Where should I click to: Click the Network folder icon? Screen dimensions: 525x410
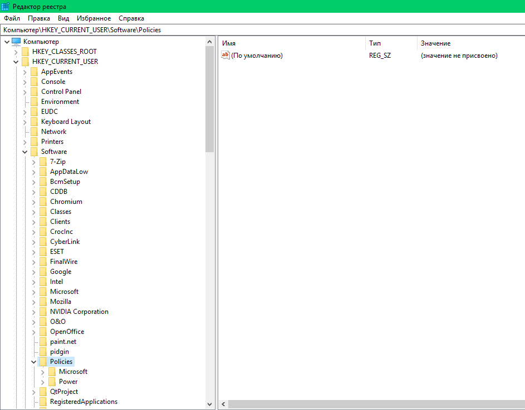34,132
